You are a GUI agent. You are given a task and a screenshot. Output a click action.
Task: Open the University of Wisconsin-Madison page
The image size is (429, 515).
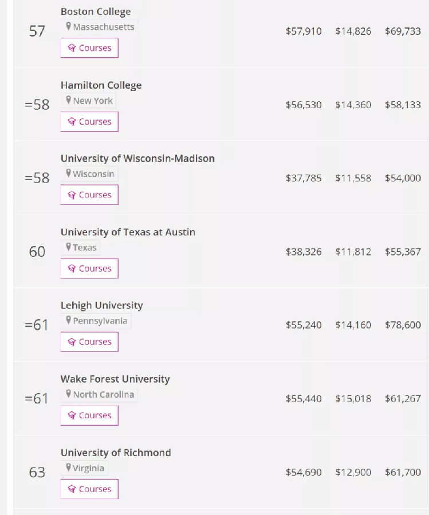click(137, 159)
